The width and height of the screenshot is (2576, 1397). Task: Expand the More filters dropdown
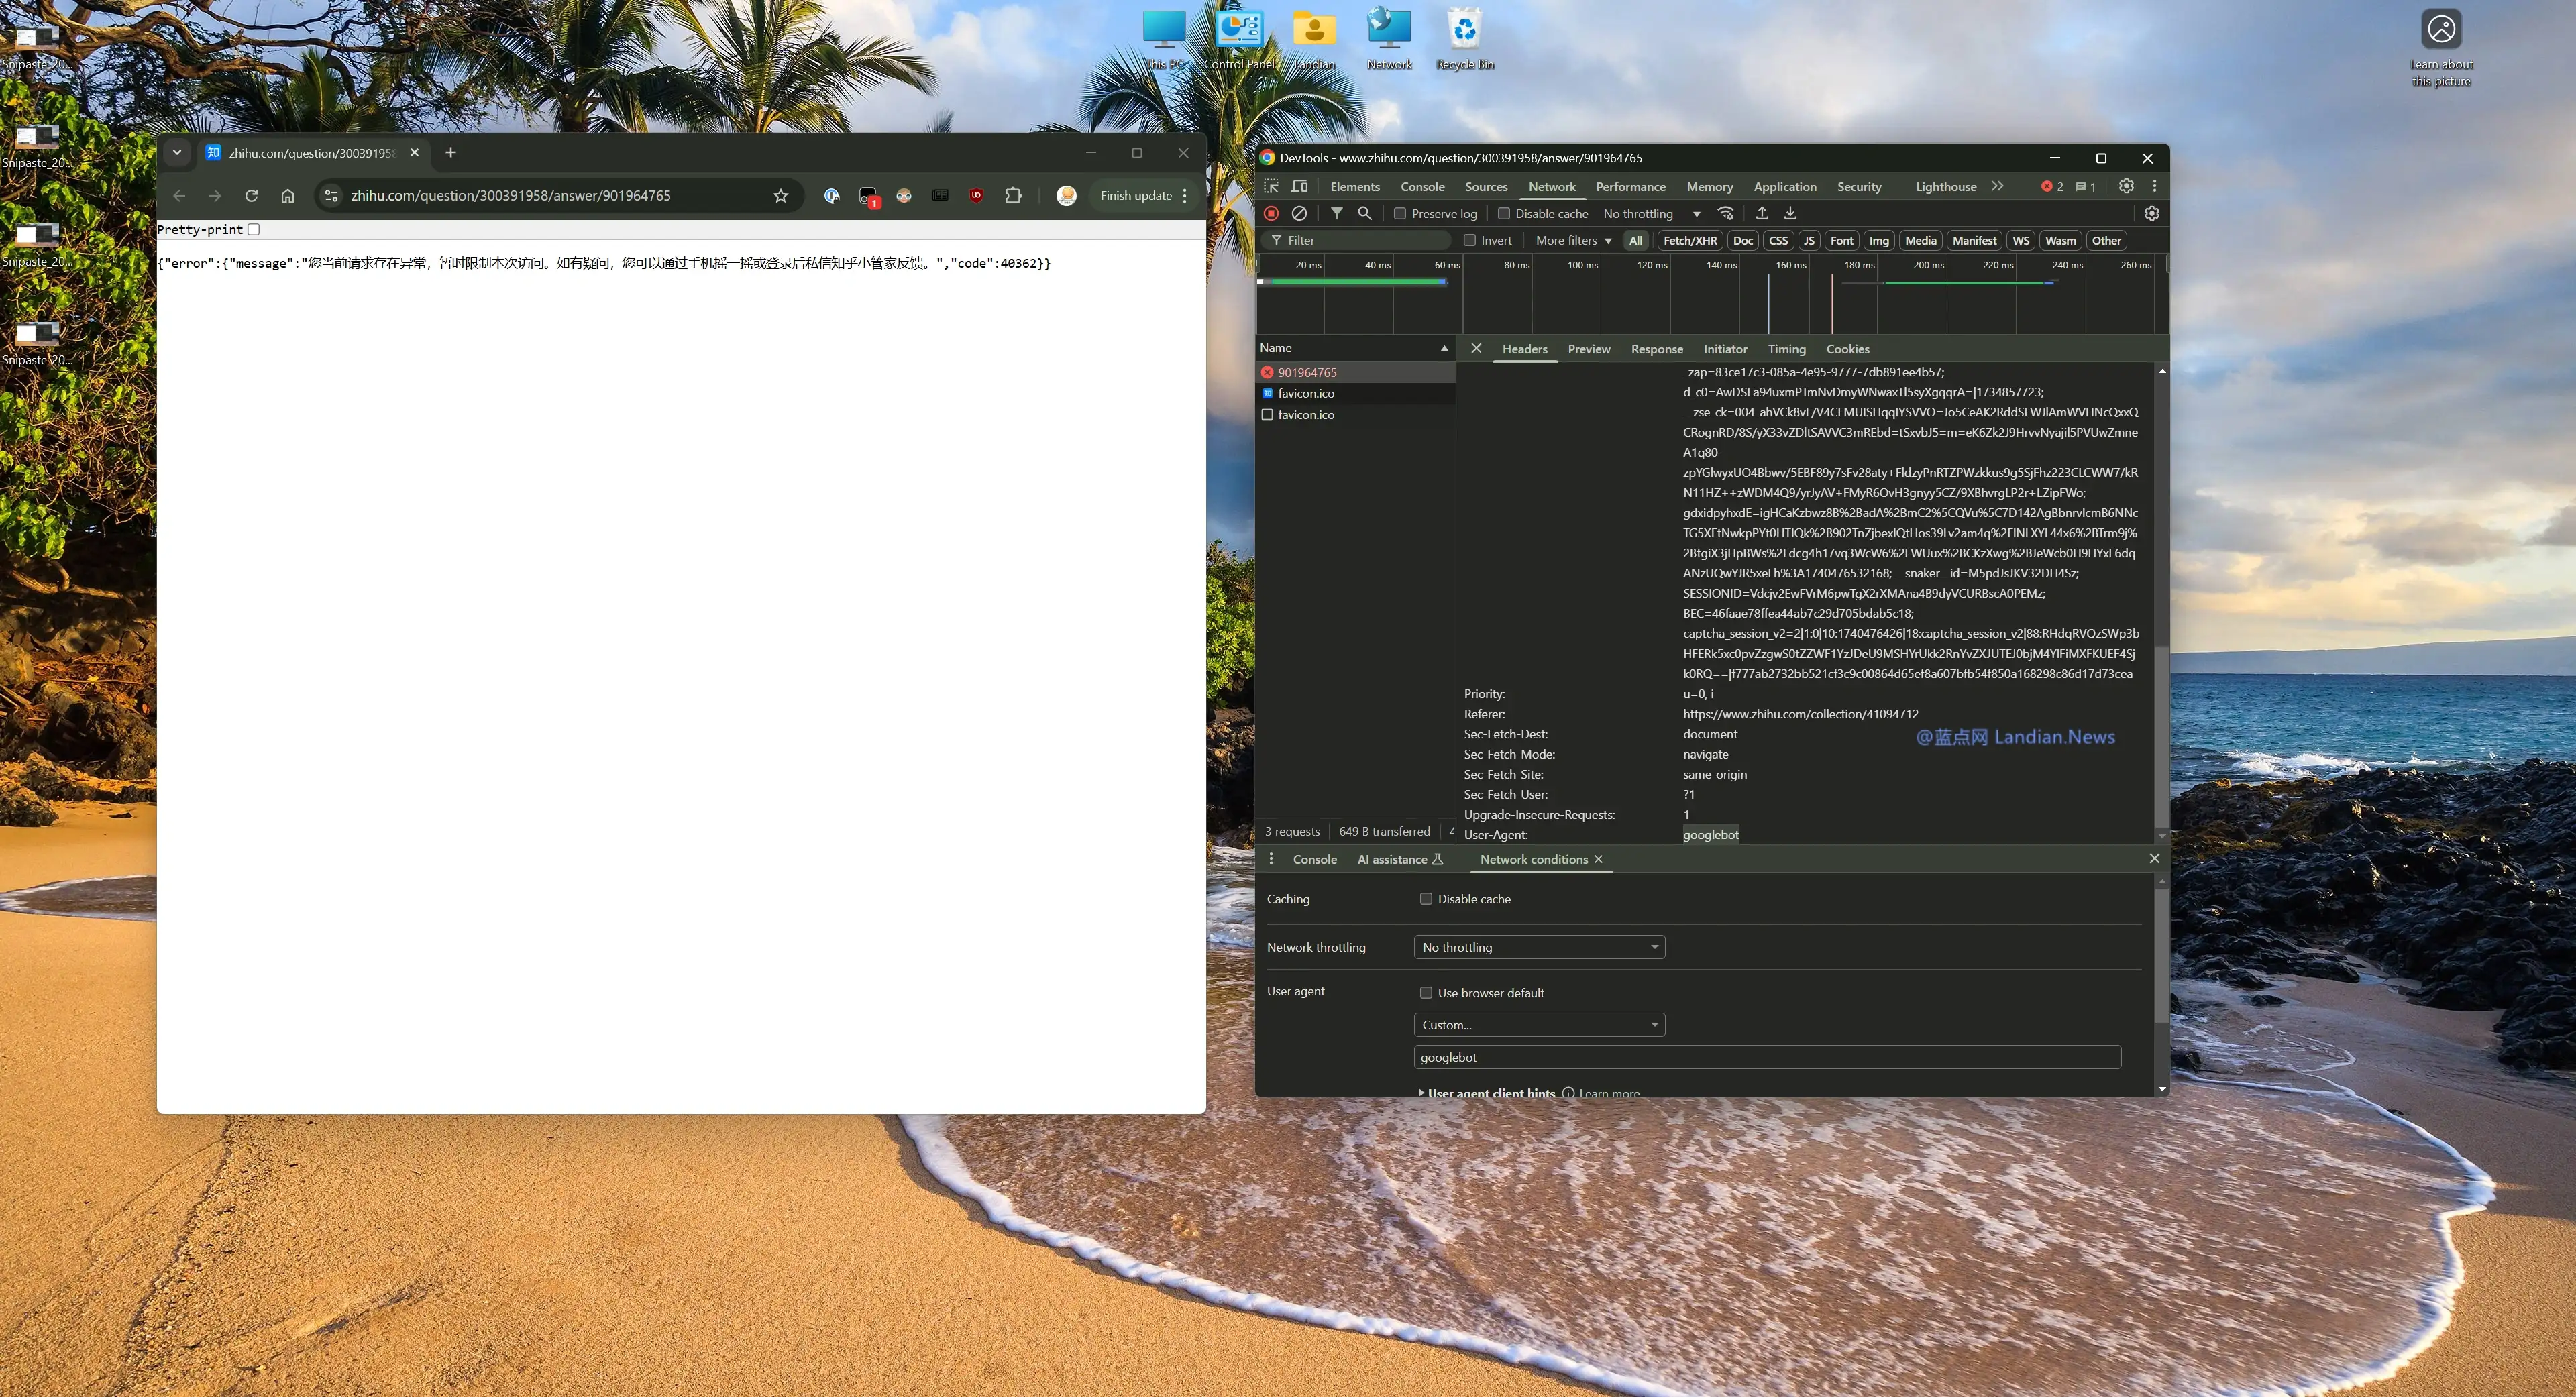(1573, 240)
